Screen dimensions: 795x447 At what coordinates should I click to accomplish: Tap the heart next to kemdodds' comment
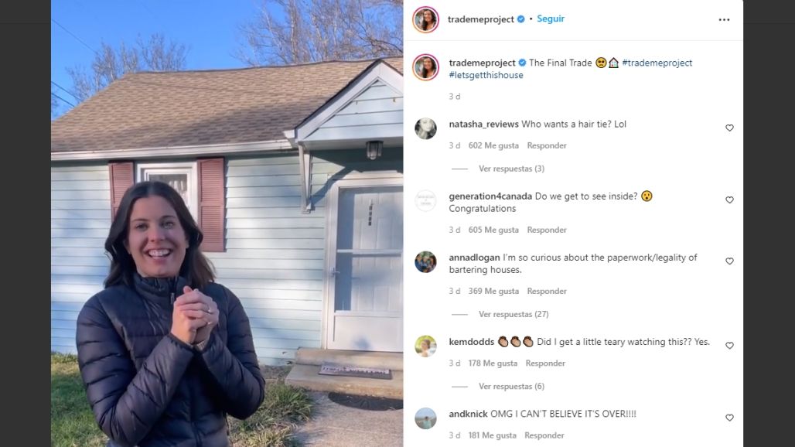tap(729, 345)
